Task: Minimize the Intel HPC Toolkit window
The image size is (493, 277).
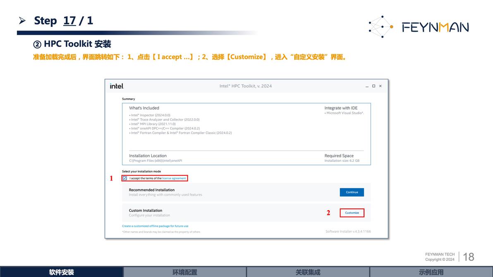Action: pos(367,86)
